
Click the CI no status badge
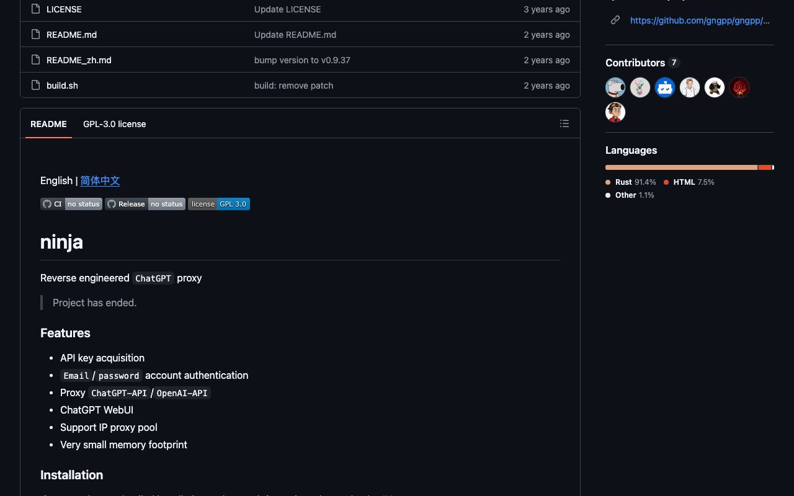click(71, 204)
